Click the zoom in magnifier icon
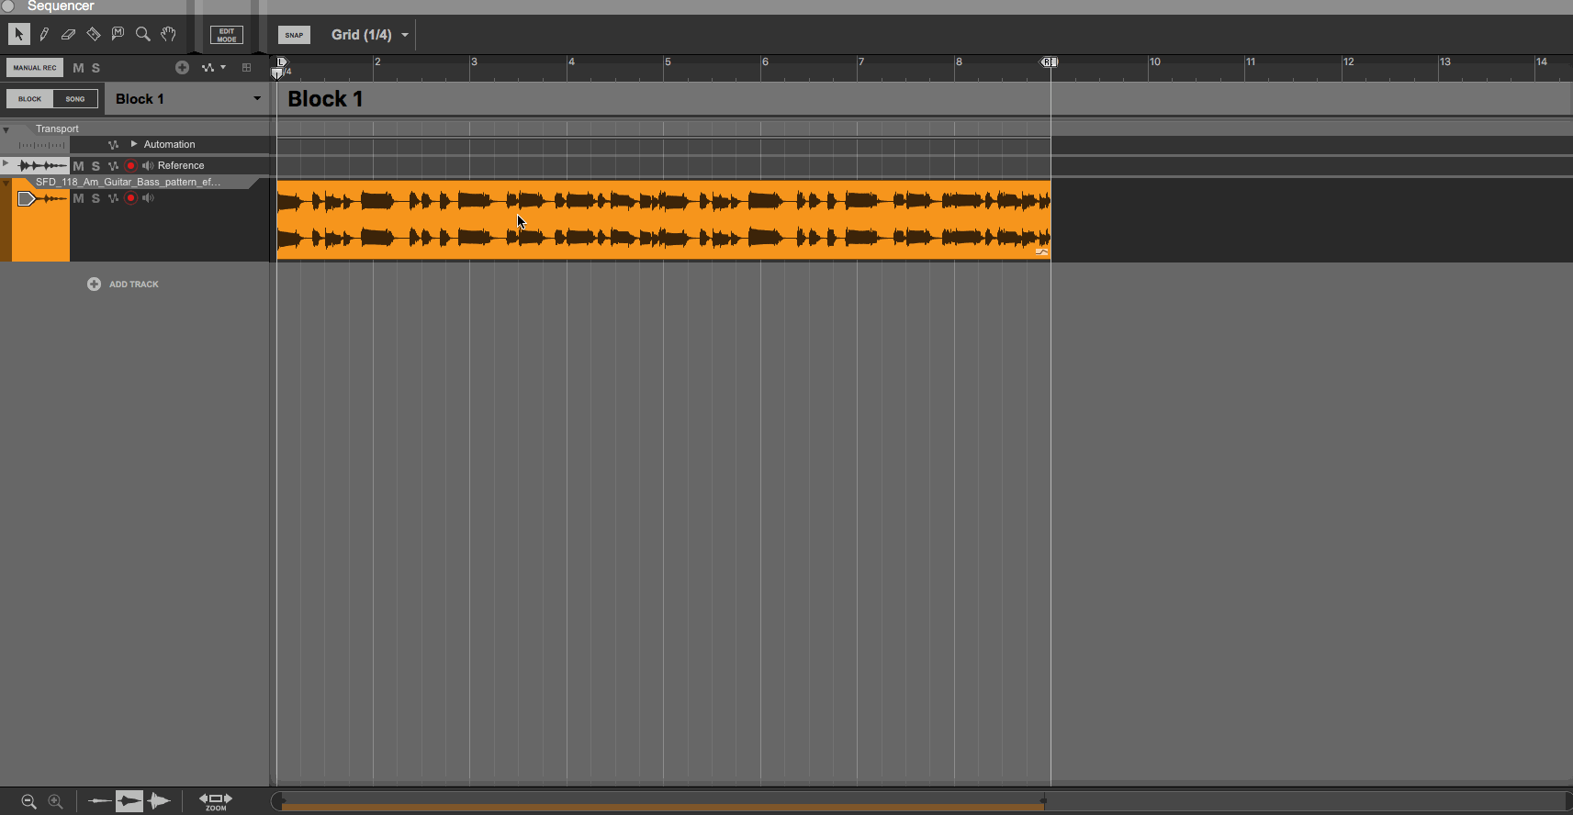The image size is (1573, 815). (55, 801)
